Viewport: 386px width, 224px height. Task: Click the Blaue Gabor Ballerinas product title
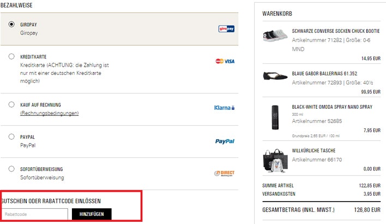coord(324,74)
